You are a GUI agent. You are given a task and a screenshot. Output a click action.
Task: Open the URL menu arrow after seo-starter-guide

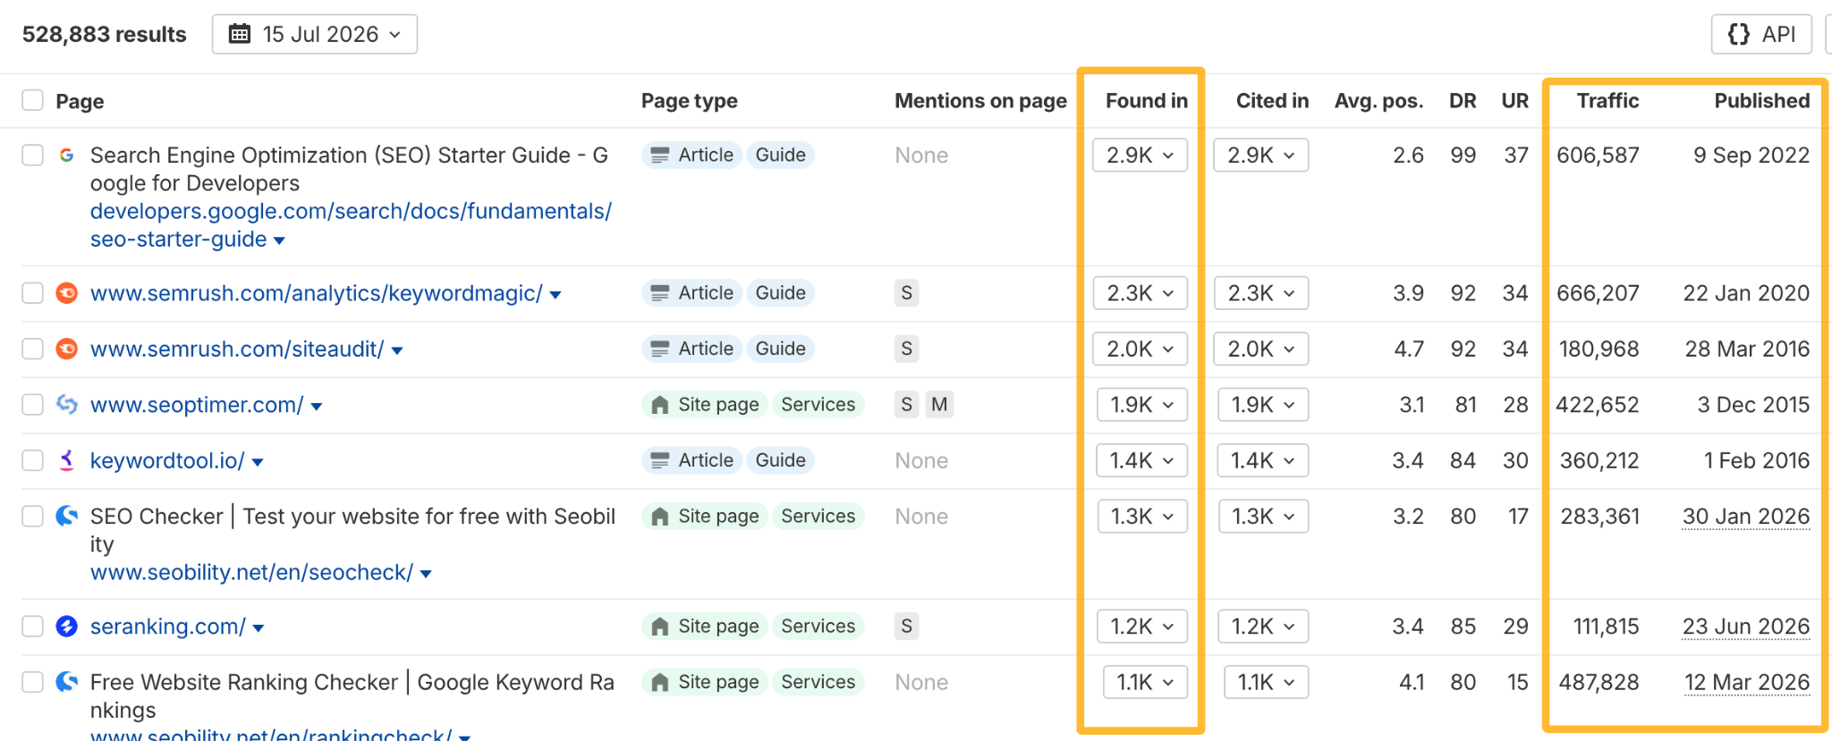tap(279, 240)
